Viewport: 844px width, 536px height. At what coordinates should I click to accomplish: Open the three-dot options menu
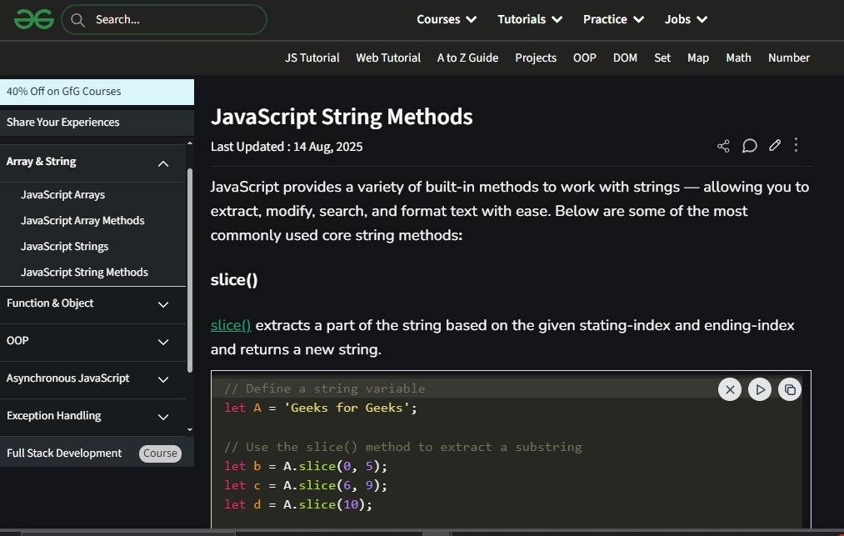[796, 145]
